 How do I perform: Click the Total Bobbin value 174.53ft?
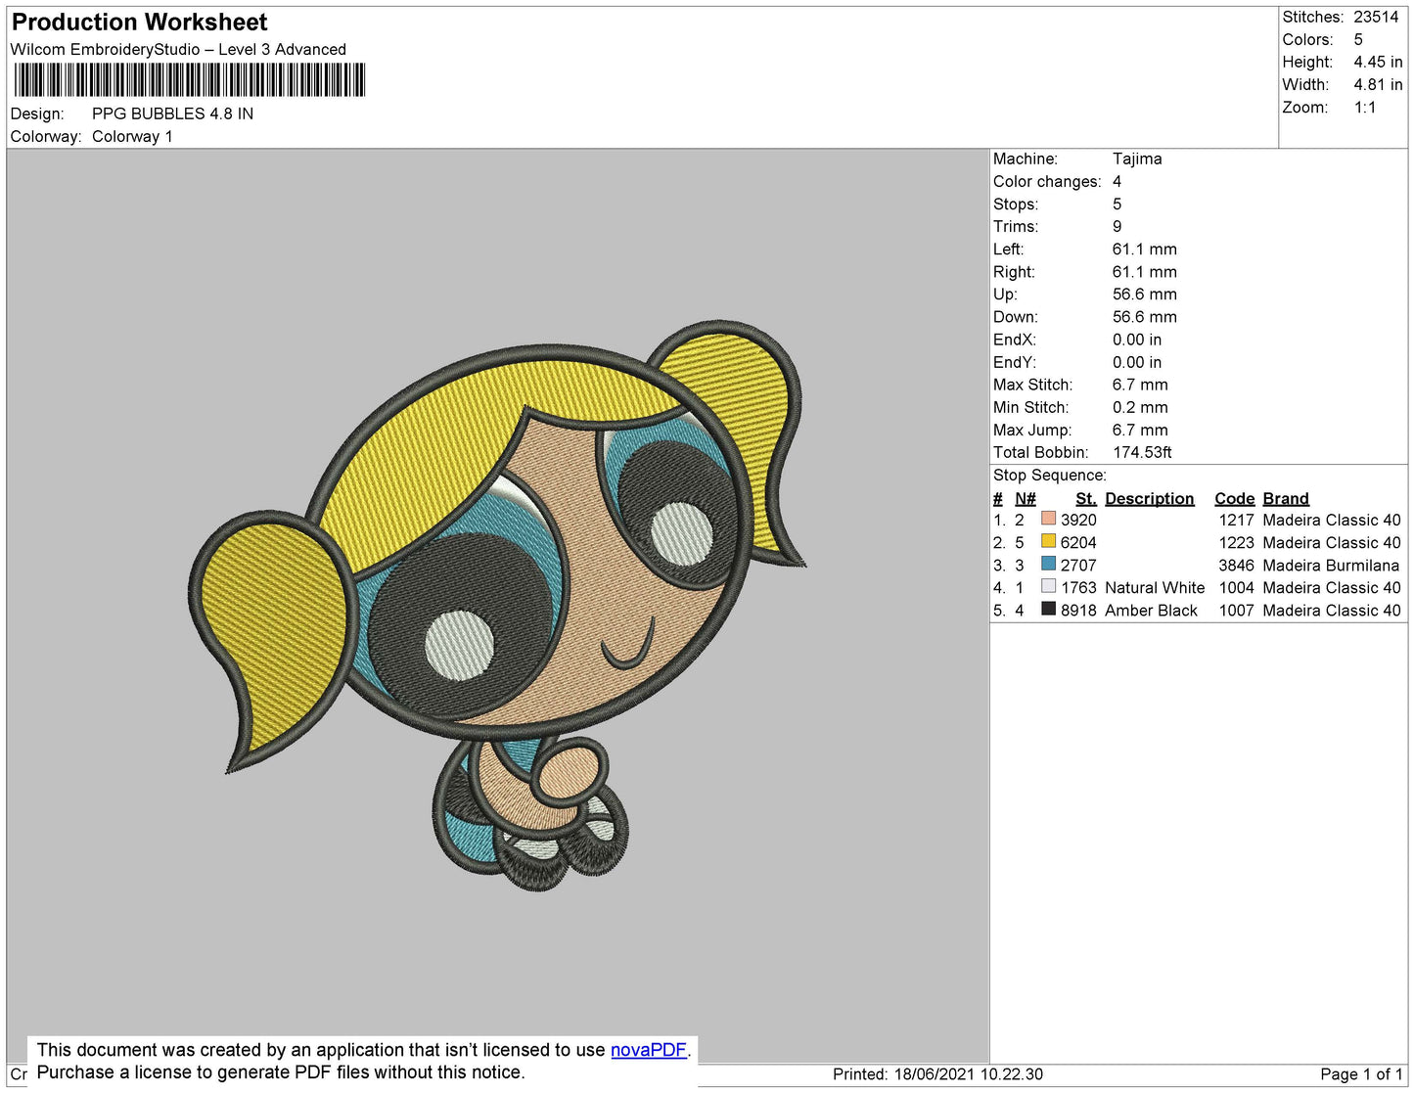tap(1142, 452)
